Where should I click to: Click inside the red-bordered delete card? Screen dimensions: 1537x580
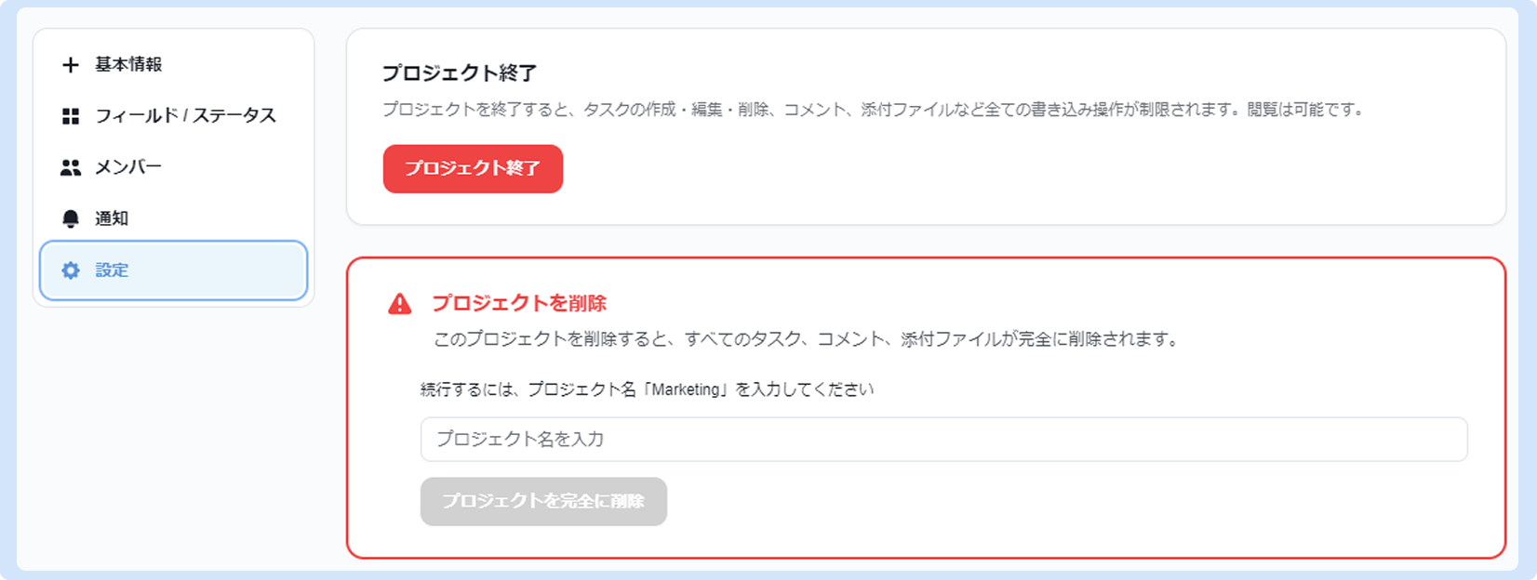click(x=926, y=408)
